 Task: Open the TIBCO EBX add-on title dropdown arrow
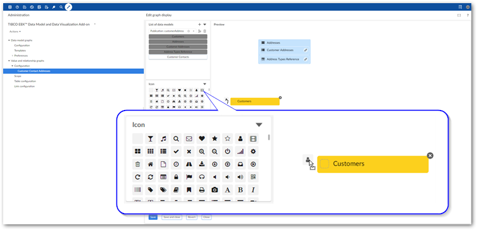[x=95, y=24]
